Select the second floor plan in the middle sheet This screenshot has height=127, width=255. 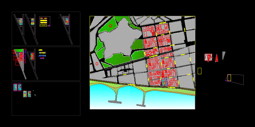pos(33,56)
